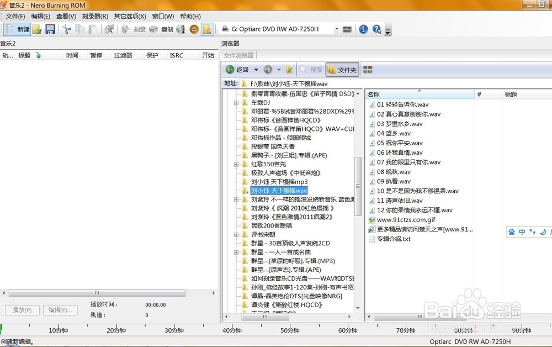Click the grey forward arrow button
This screenshot has width=552, height=347.
tap(268, 70)
